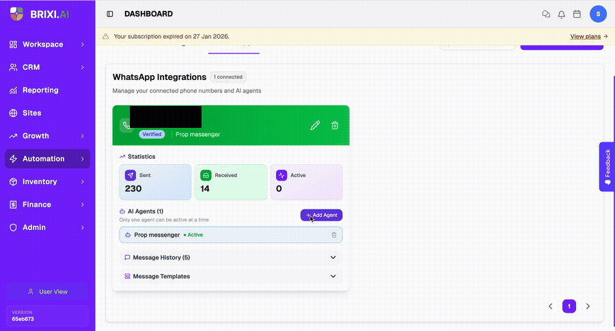Expand the Finance menu chevron
This screenshot has height=331, width=615.
(x=83, y=204)
